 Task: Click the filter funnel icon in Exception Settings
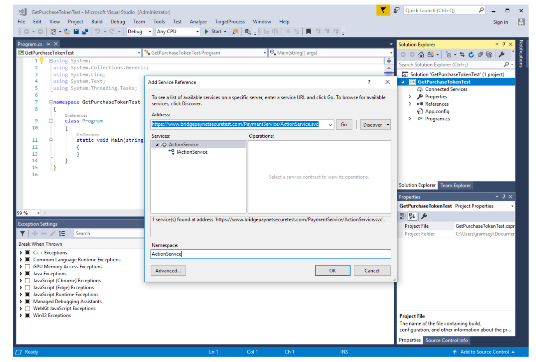pyautogui.click(x=23, y=233)
